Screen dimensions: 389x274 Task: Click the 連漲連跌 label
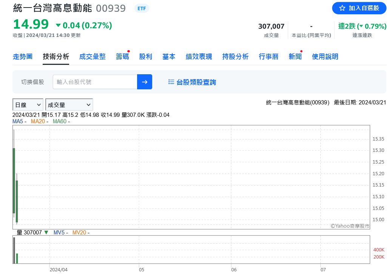[x=362, y=35]
